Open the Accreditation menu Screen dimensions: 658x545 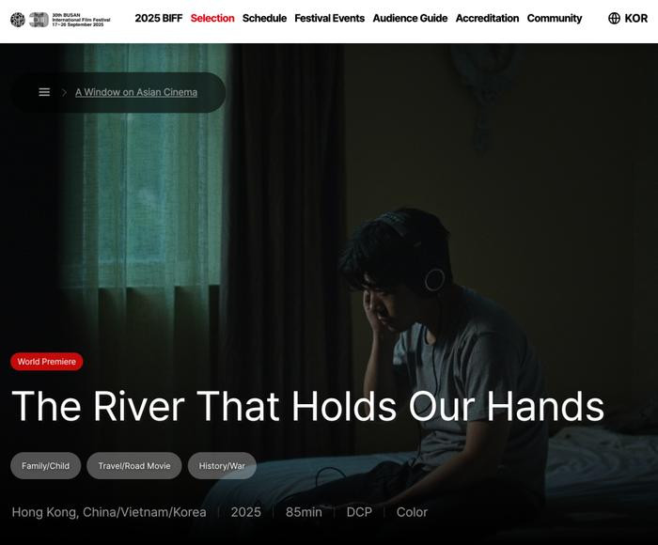(x=487, y=18)
